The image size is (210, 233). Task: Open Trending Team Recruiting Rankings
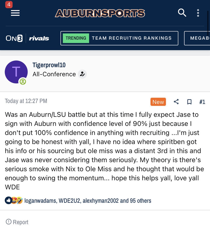coord(119,38)
